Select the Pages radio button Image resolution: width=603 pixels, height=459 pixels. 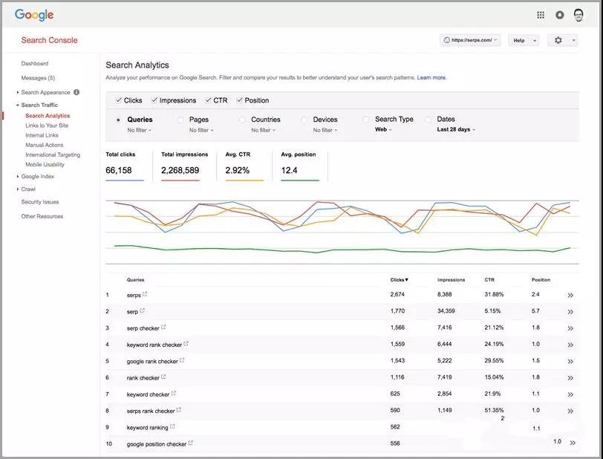[180, 120]
